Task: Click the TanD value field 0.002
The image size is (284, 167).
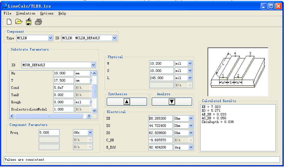Action: click(64, 95)
